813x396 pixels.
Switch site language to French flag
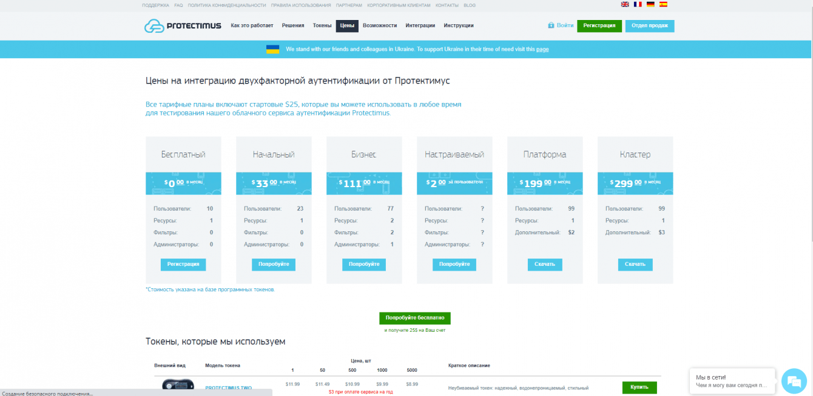(638, 4)
